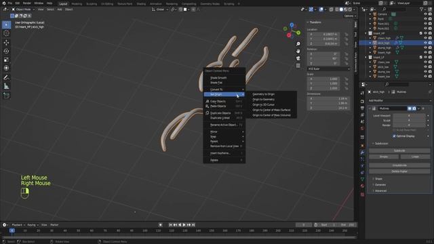Viewport: 434px width, 244px height.
Task: Open the Output properties tab icon
Action: point(362,108)
